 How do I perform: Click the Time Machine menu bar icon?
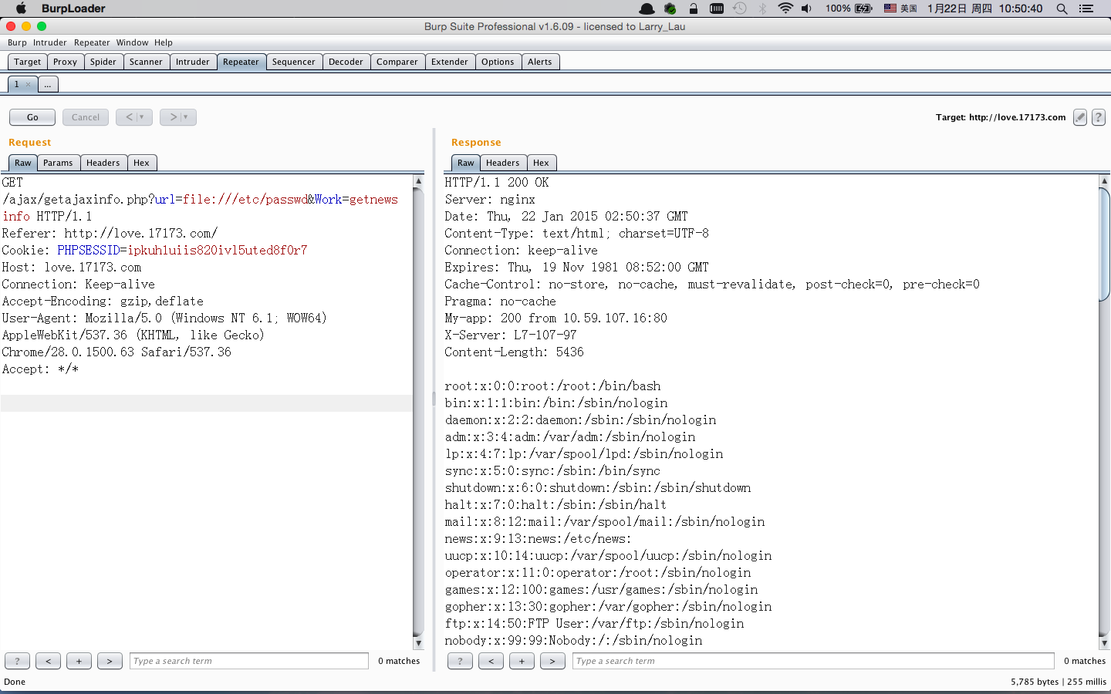739,8
